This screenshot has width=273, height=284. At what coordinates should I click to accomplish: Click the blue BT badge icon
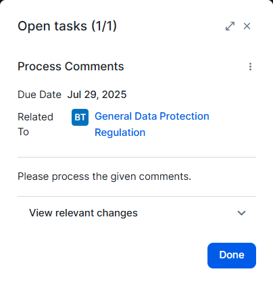pos(80,117)
